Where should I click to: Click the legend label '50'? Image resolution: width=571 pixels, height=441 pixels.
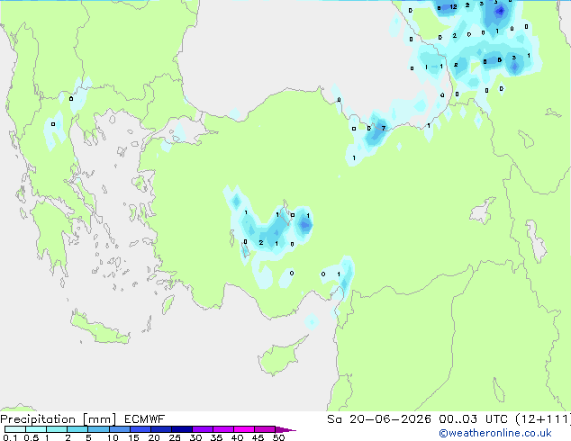coord(278,437)
